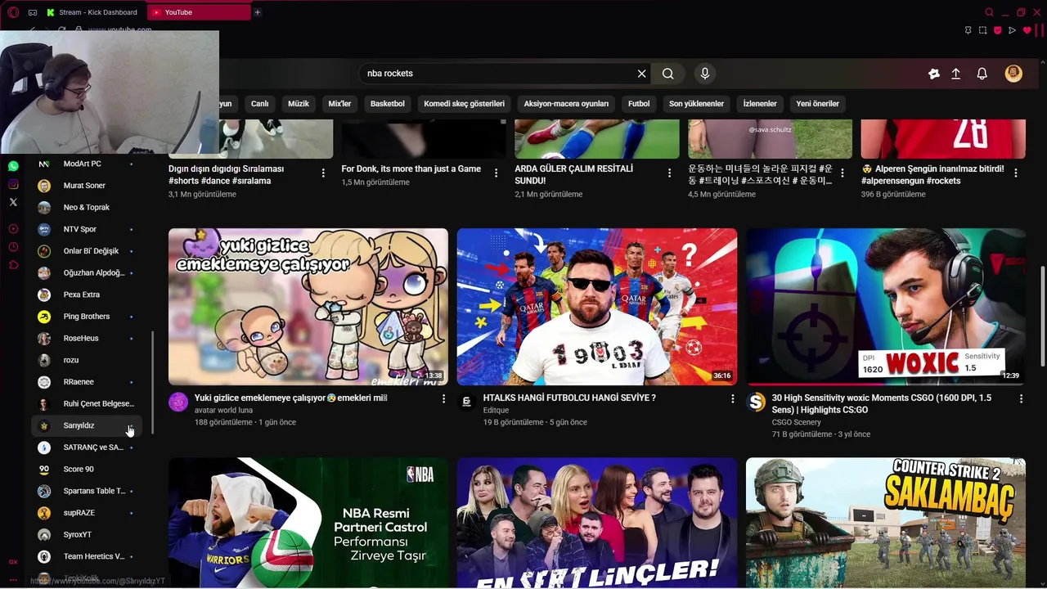Play HTALKS hangi futbolcu thumbnail
Image resolution: width=1047 pixels, height=589 pixels.
coord(597,307)
